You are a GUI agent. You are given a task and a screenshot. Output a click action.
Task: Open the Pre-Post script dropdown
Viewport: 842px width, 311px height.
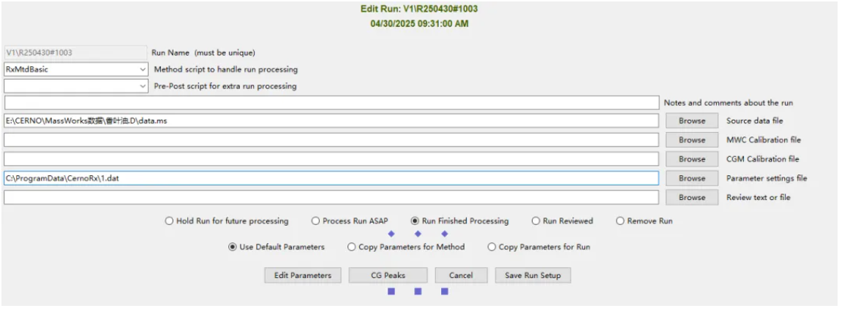click(x=142, y=86)
